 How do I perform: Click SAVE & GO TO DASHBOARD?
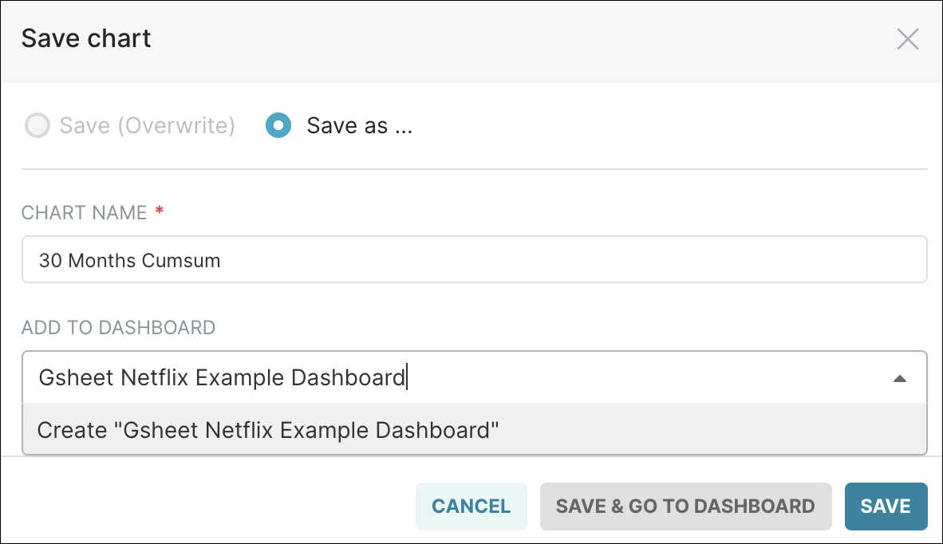685,506
